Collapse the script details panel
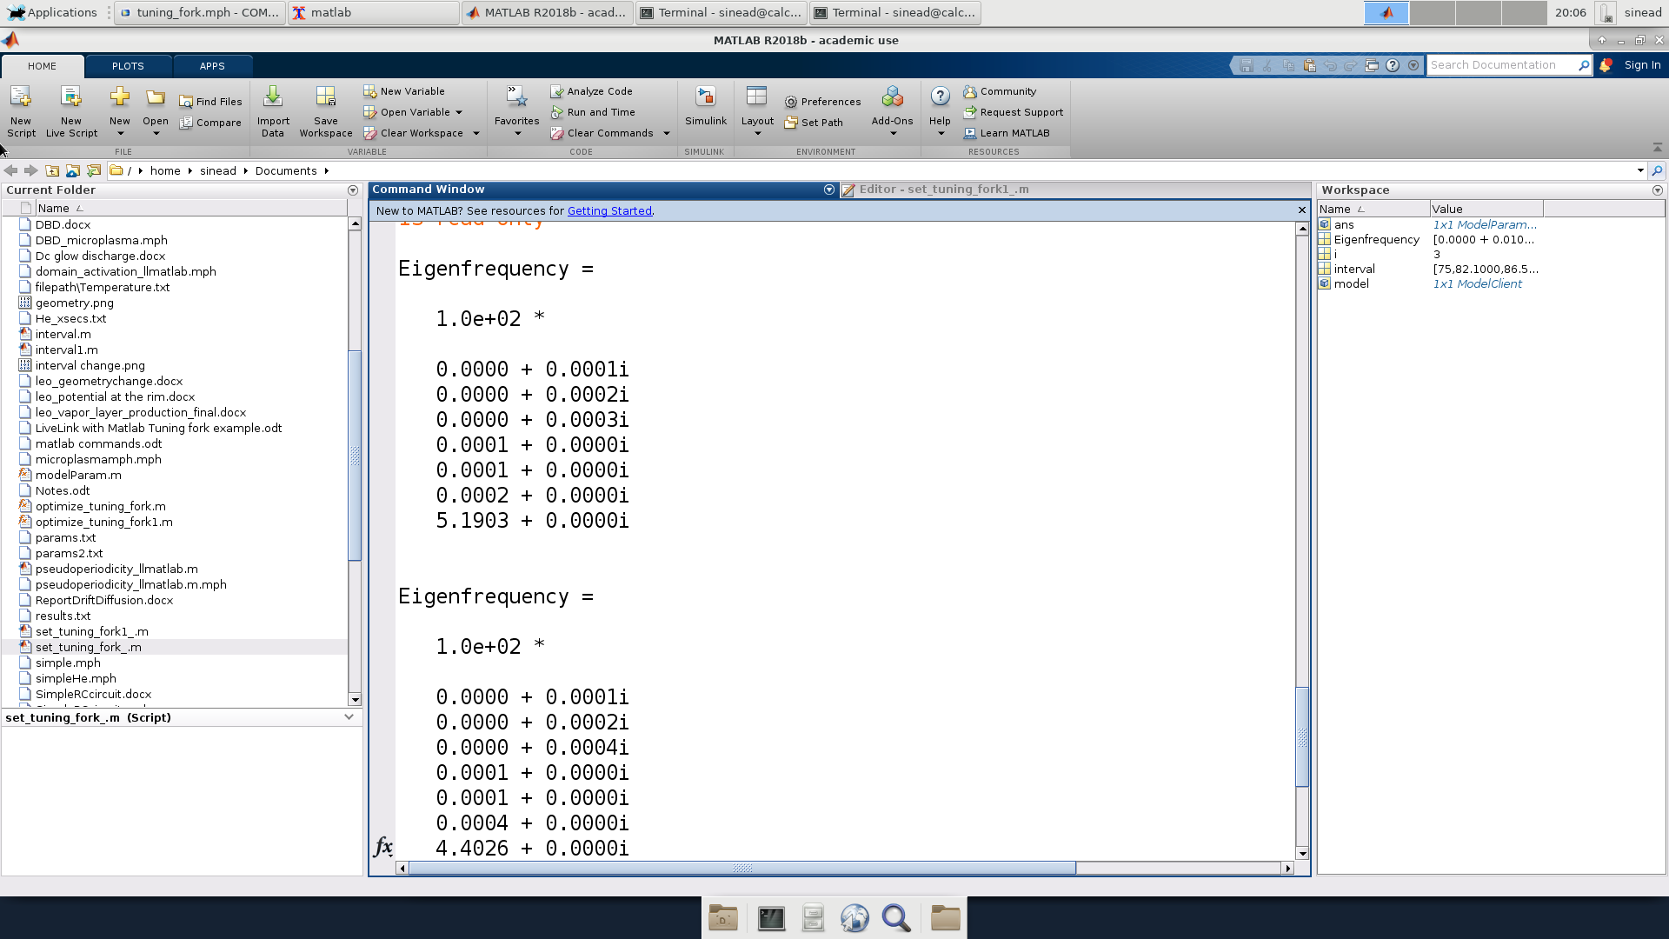 (x=349, y=717)
